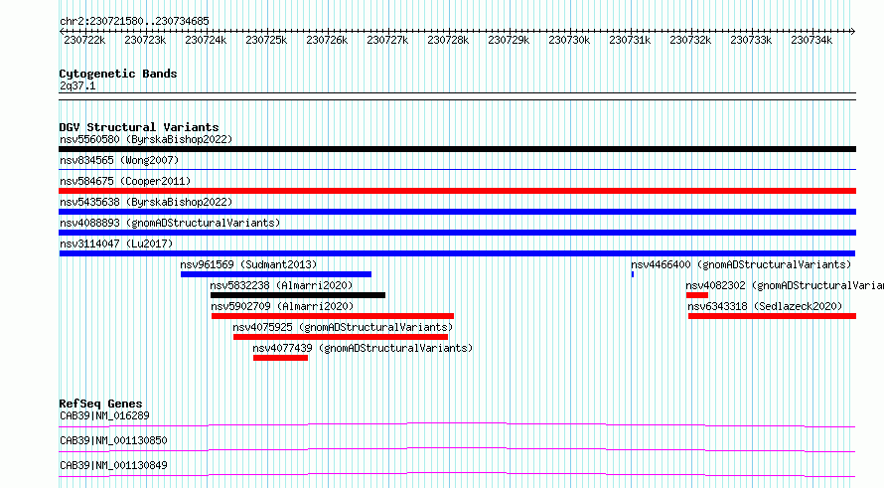Open nsv584675 (Cooper2011) label

point(125,181)
